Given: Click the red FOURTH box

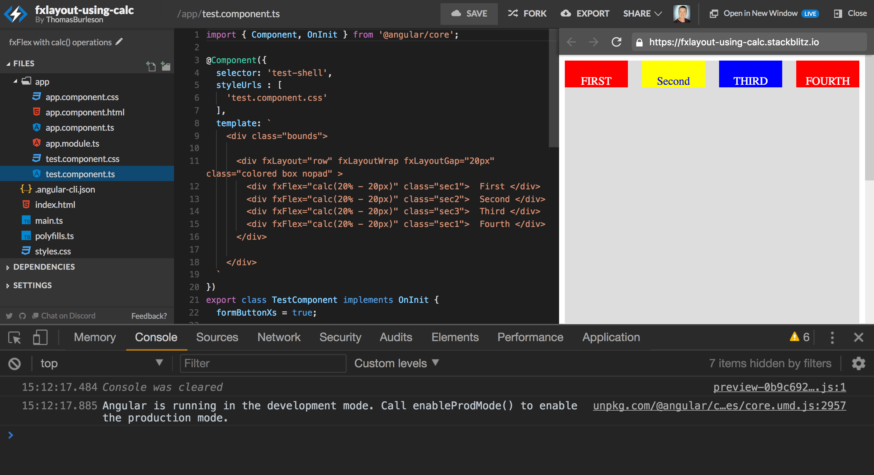Looking at the screenshot, I should coord(827,74).
